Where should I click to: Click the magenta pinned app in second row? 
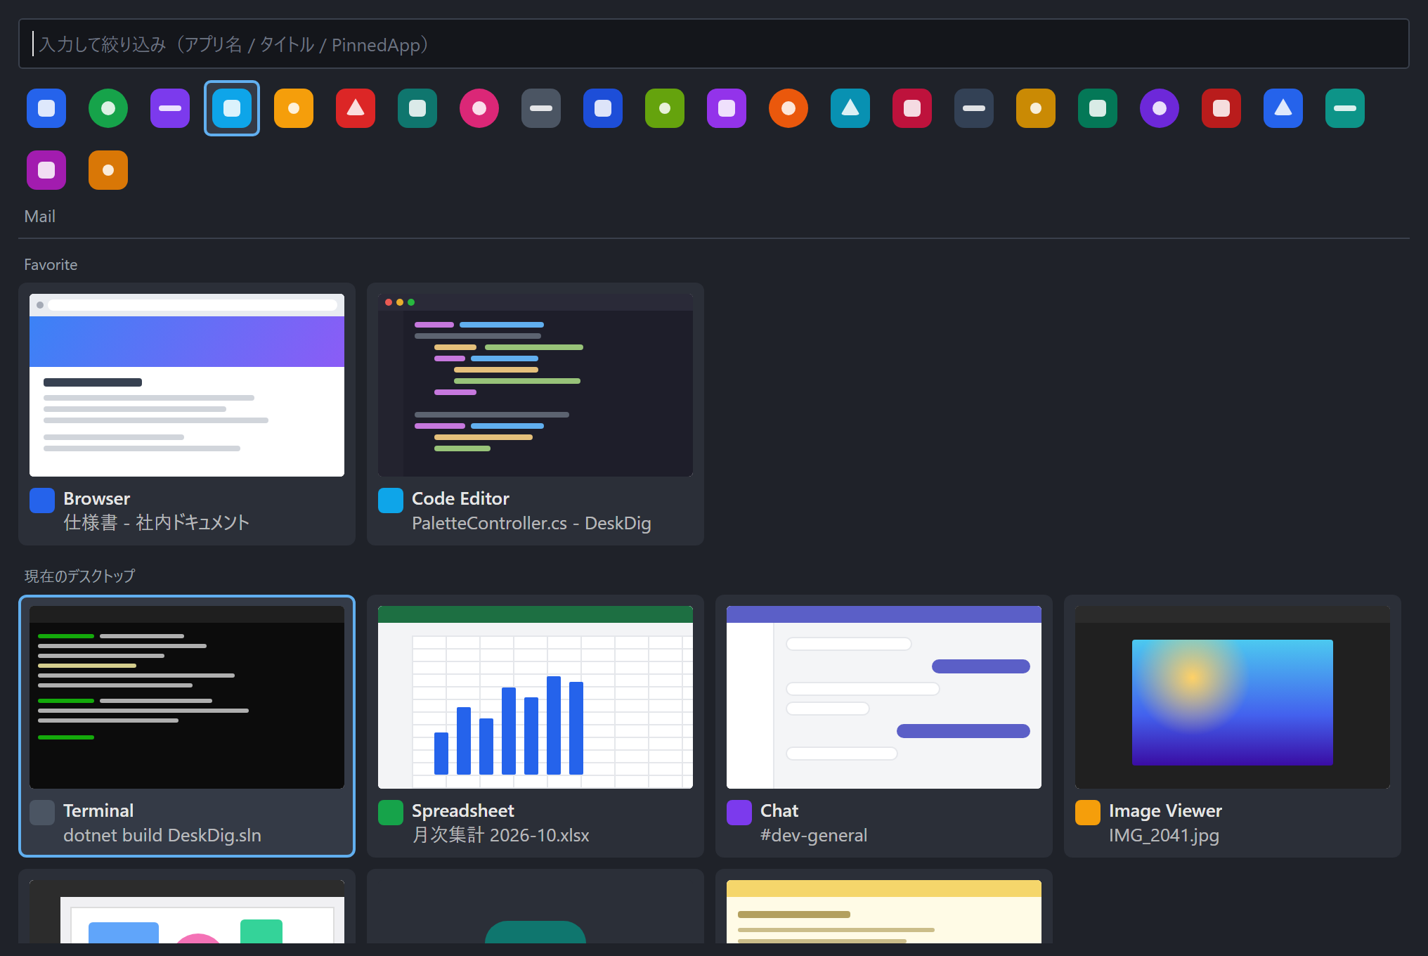tap(46, 170)
